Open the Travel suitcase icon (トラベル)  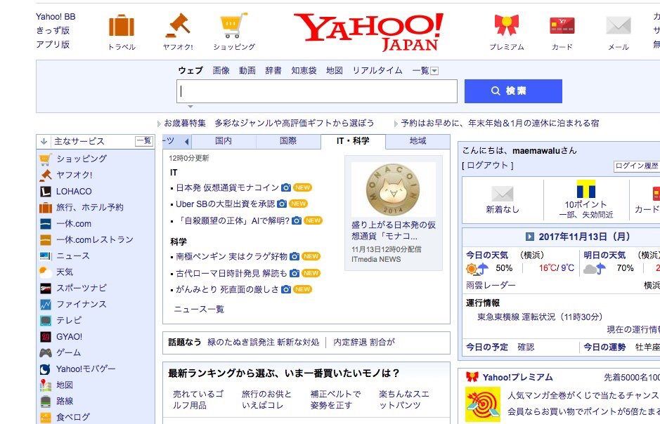pos(122,26)
